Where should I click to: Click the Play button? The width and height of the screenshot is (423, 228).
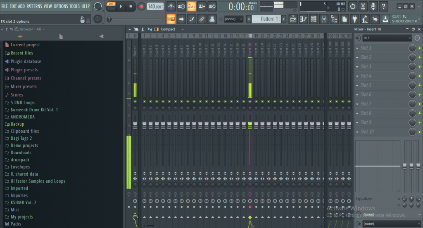tap(121, 6)
